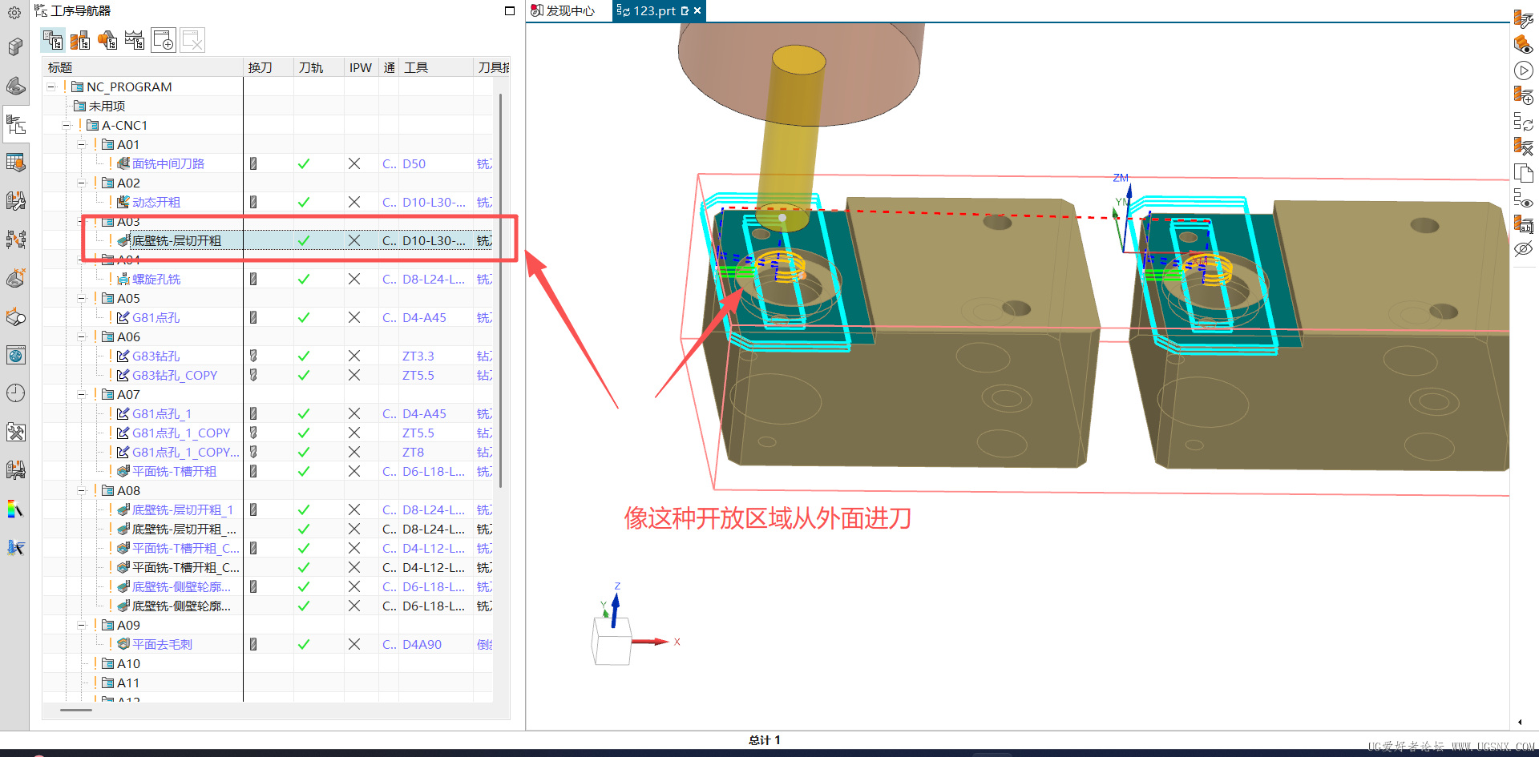Click the rainbow shading analysis icon in left sidebar
The height and width of the screenshot is (757, 1539).
coord(15,509)
